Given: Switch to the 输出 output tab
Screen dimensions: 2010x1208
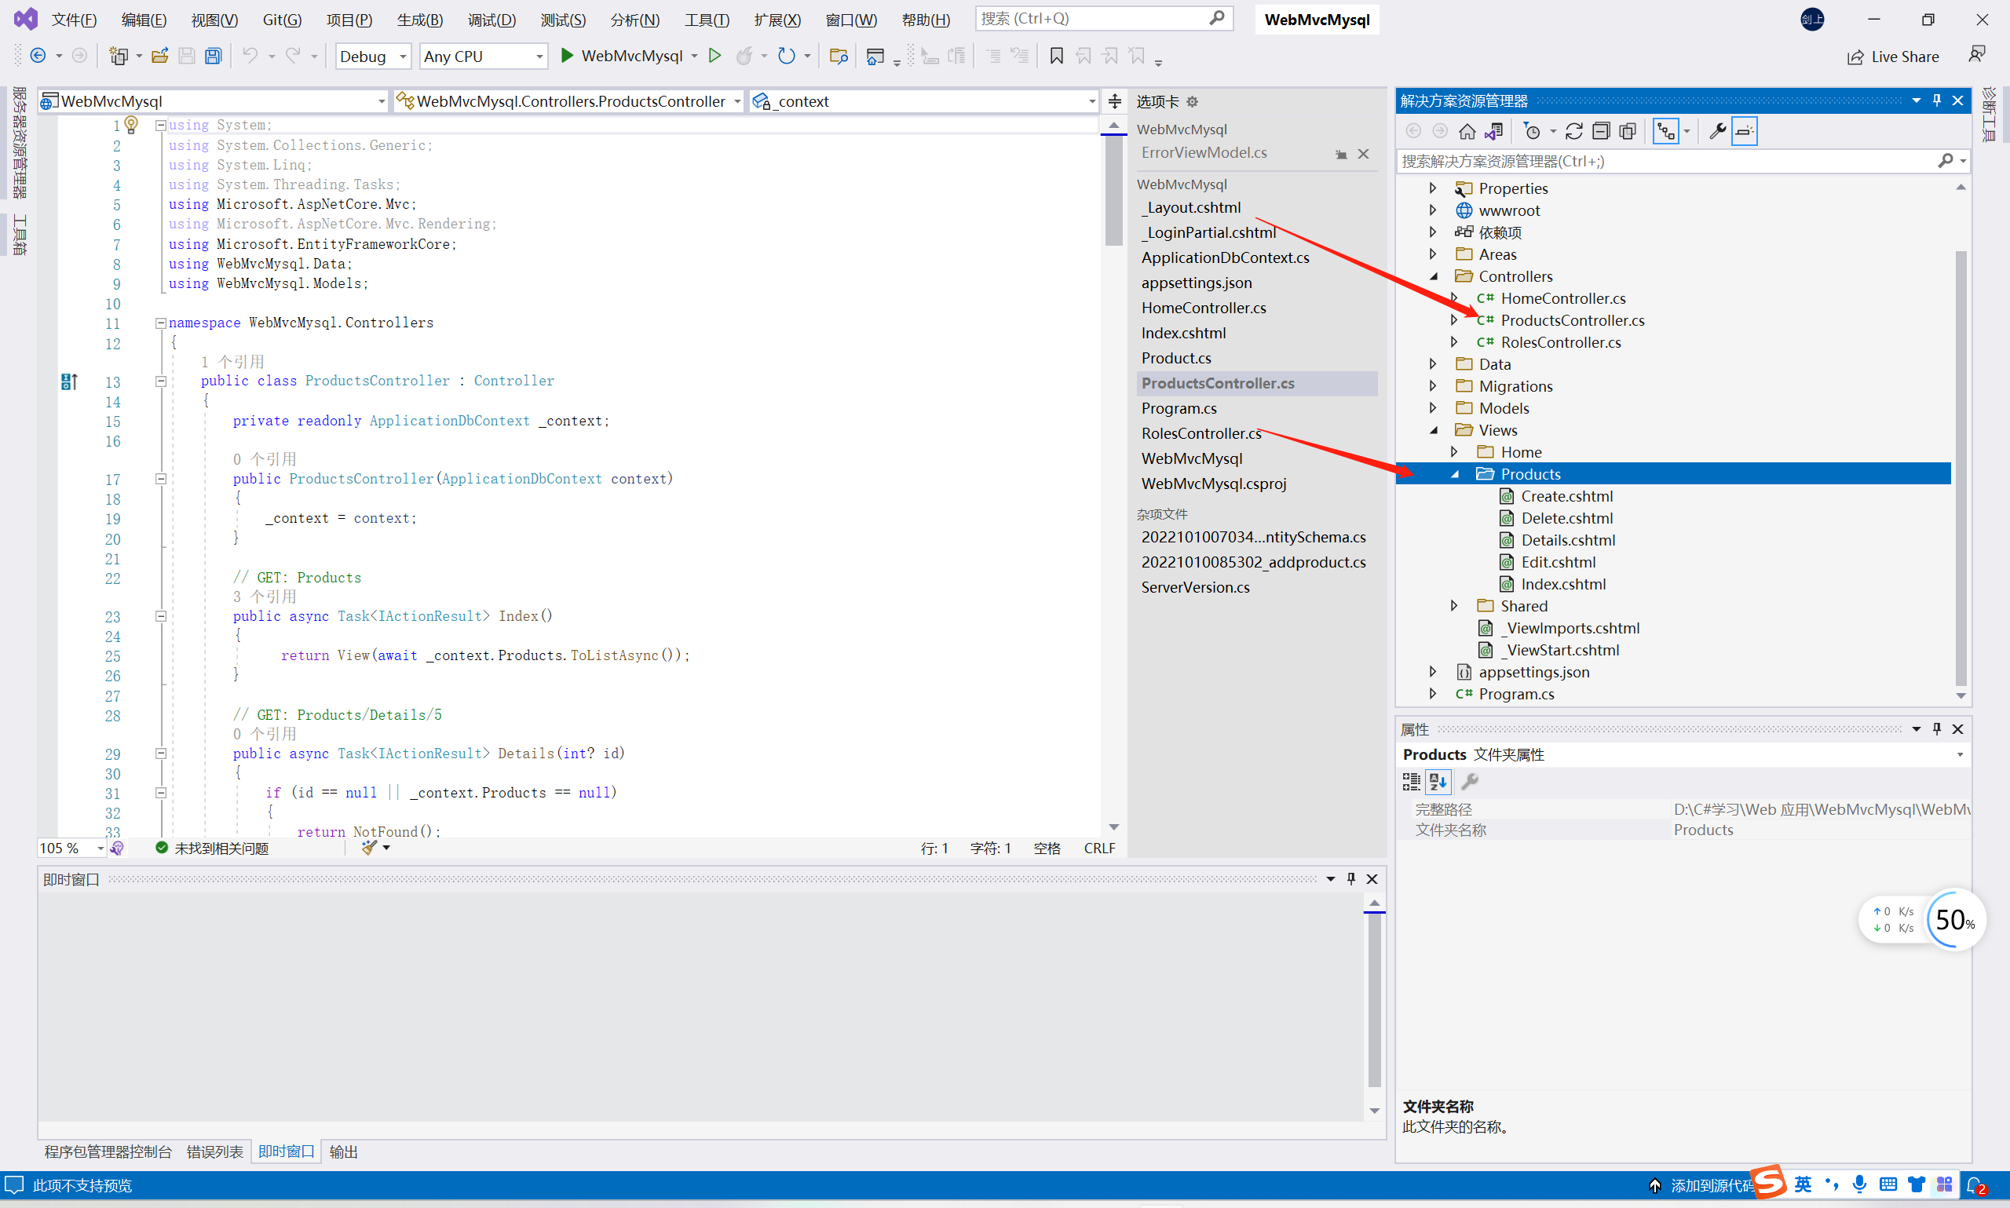Looking at the screenshot, I should click(344, 1151).
